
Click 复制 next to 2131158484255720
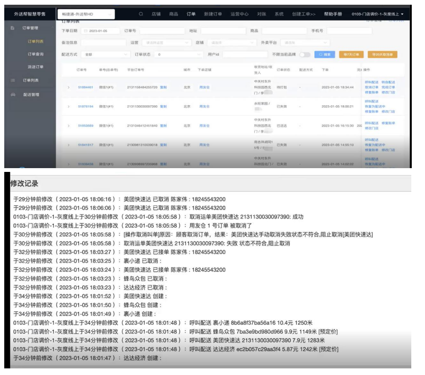pos(164,87)
